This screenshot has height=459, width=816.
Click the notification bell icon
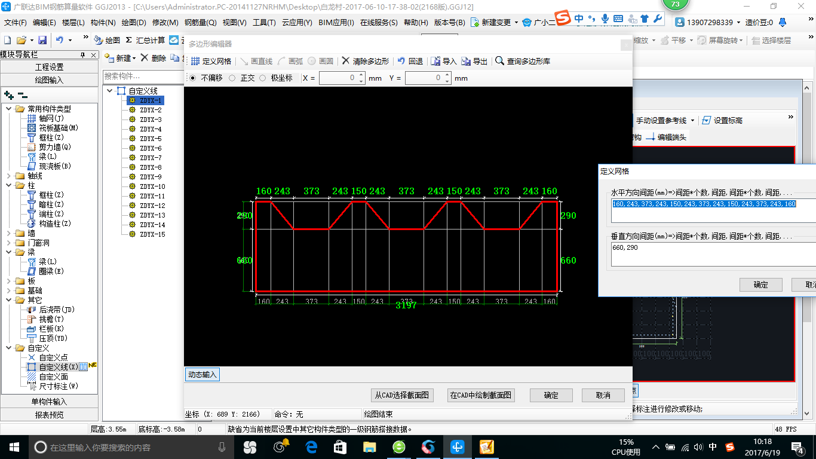coord(783,22)
